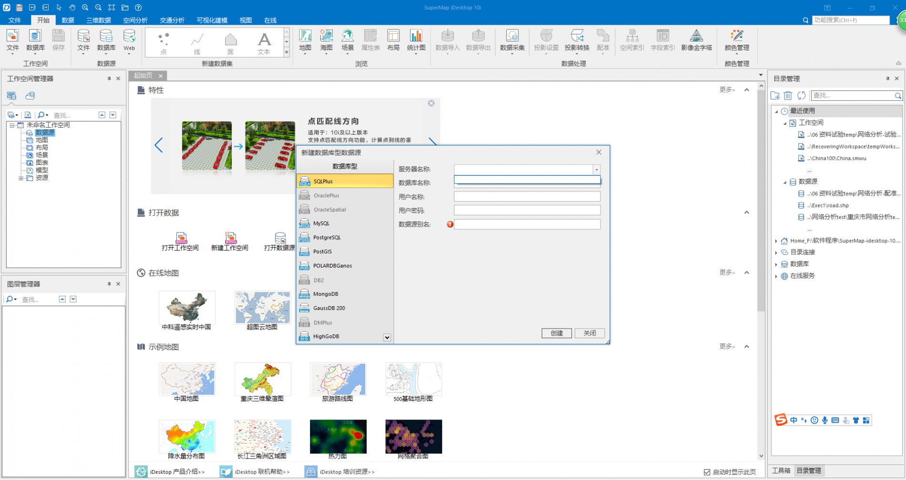Click the 用户名称 input field
Image resolution: width=906 pixels, height=480 pixels.
[527, 197]
